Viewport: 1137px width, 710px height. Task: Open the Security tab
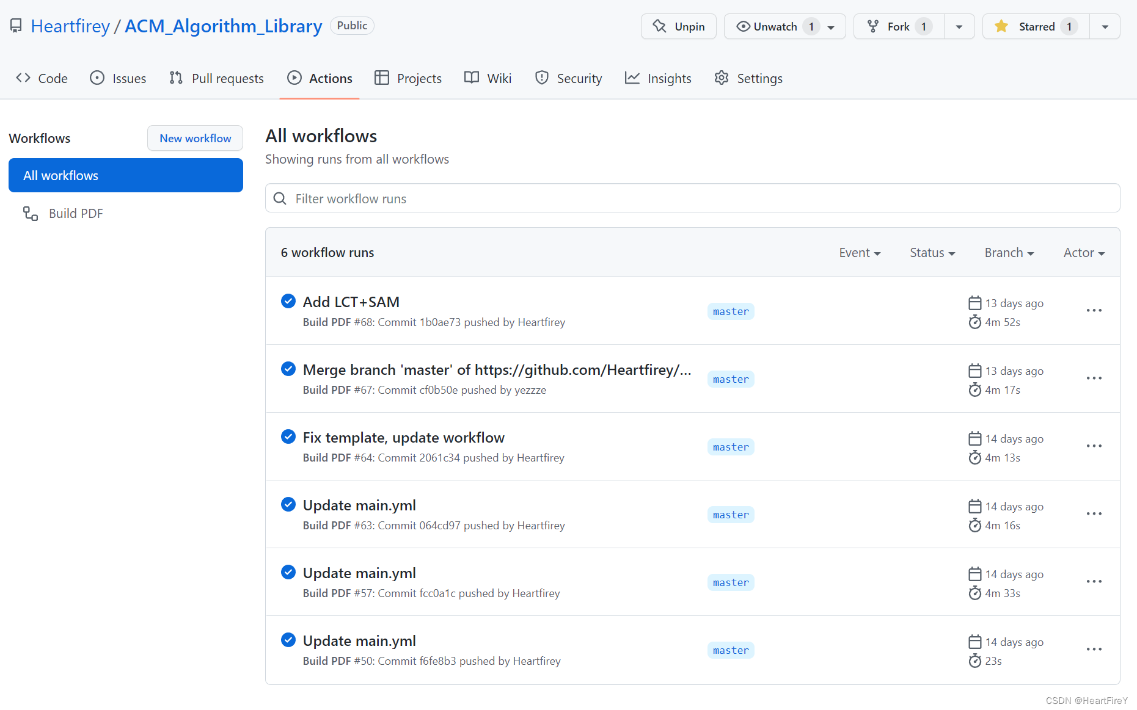pyautogui.click(x=568, y=78)
